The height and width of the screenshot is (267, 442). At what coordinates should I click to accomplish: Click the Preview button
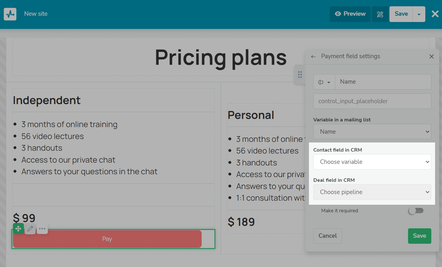[350, 14]
